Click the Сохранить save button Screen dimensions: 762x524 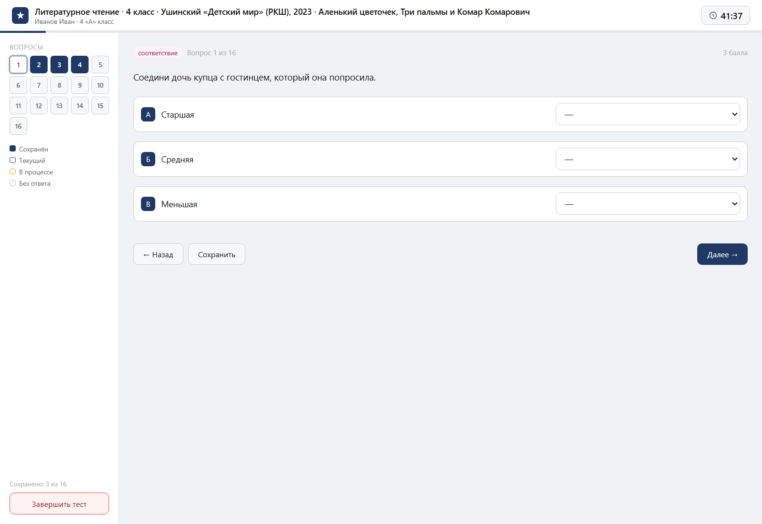point(217,254)
